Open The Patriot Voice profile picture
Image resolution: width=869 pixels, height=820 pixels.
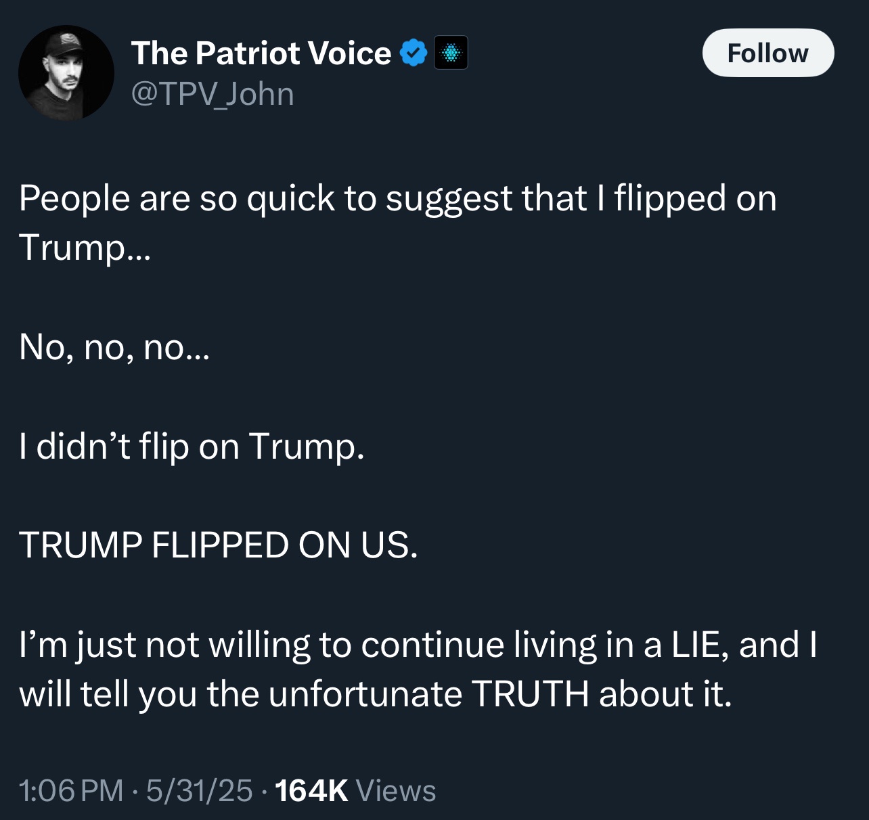[x=66, y=73]
